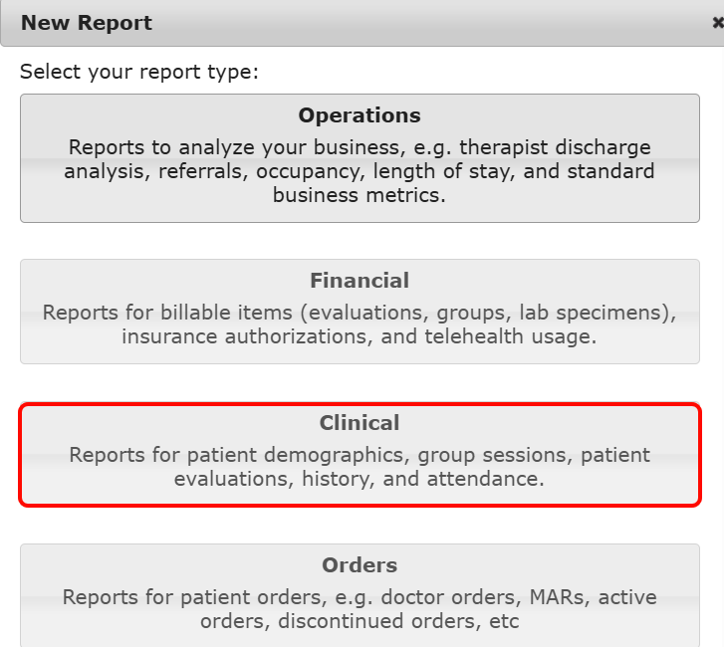Choose the report for insurance authorizations
Image resolution: width=724 pixels, height=647 pixels.
pyautogui.click(x=360, y=311)
